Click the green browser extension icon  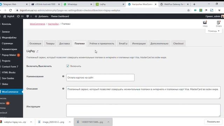195,10
